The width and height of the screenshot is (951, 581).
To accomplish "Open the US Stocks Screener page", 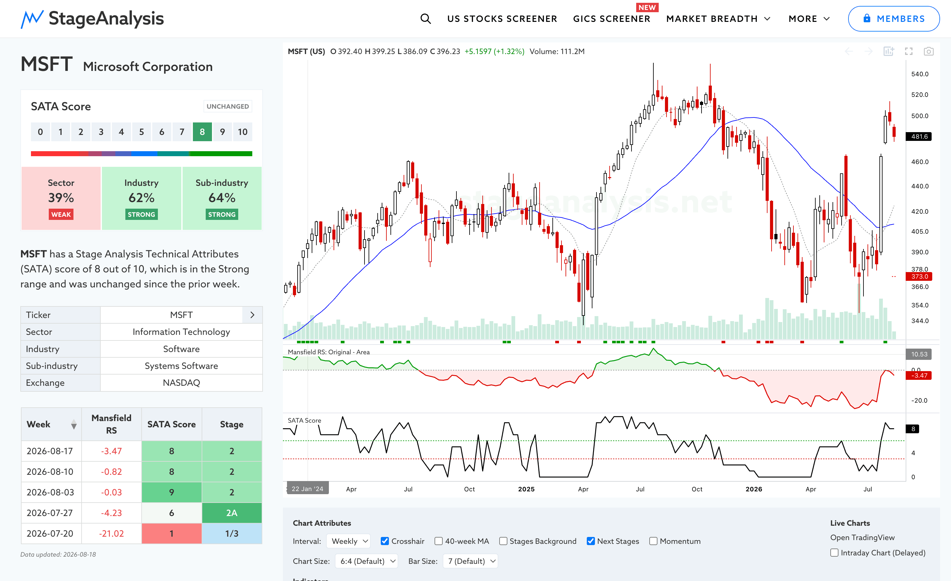I will coord(502,19).
